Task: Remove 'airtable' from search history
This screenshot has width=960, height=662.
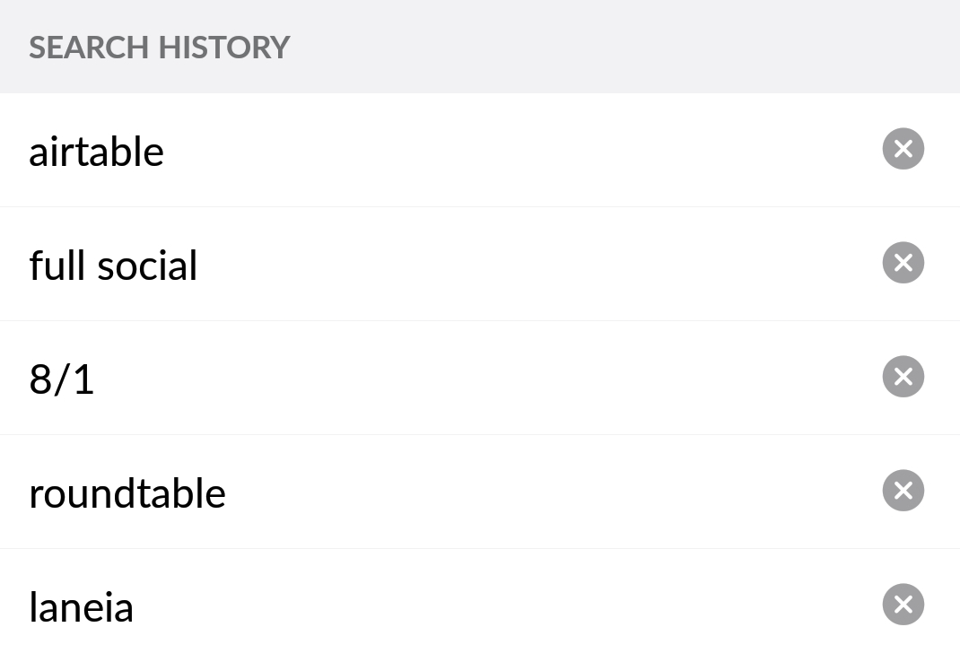Action: 903,149
